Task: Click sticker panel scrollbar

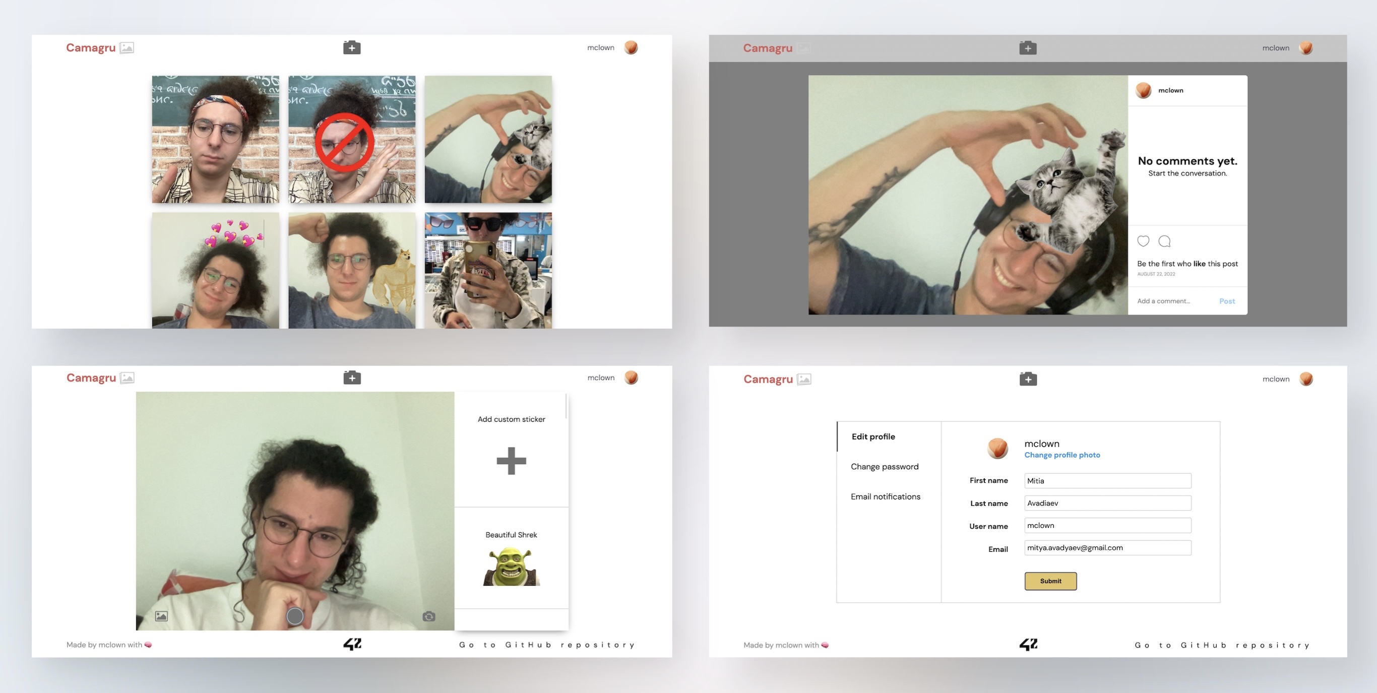Action: 566,406
